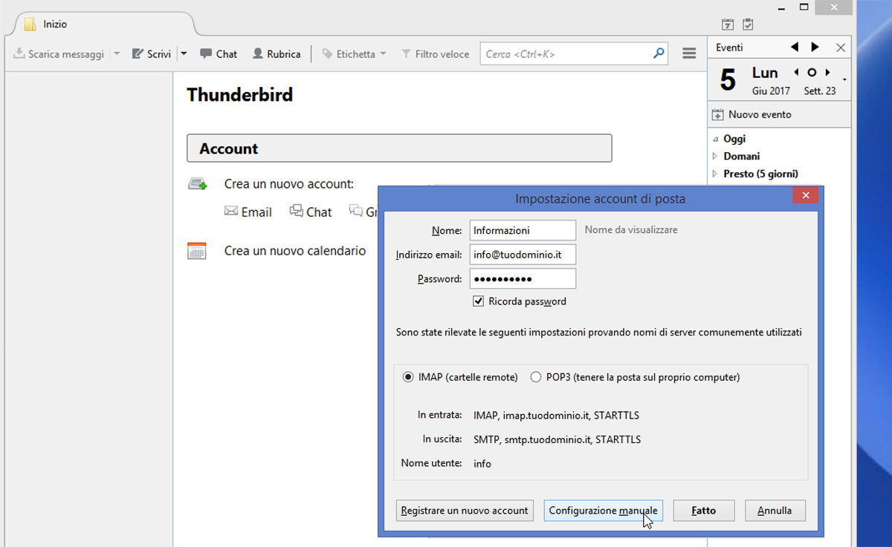The image size is (892, 547).
Task: Expand the Presto (5 giorni) section
Action: pyautogui.click(x=715, y=174)
